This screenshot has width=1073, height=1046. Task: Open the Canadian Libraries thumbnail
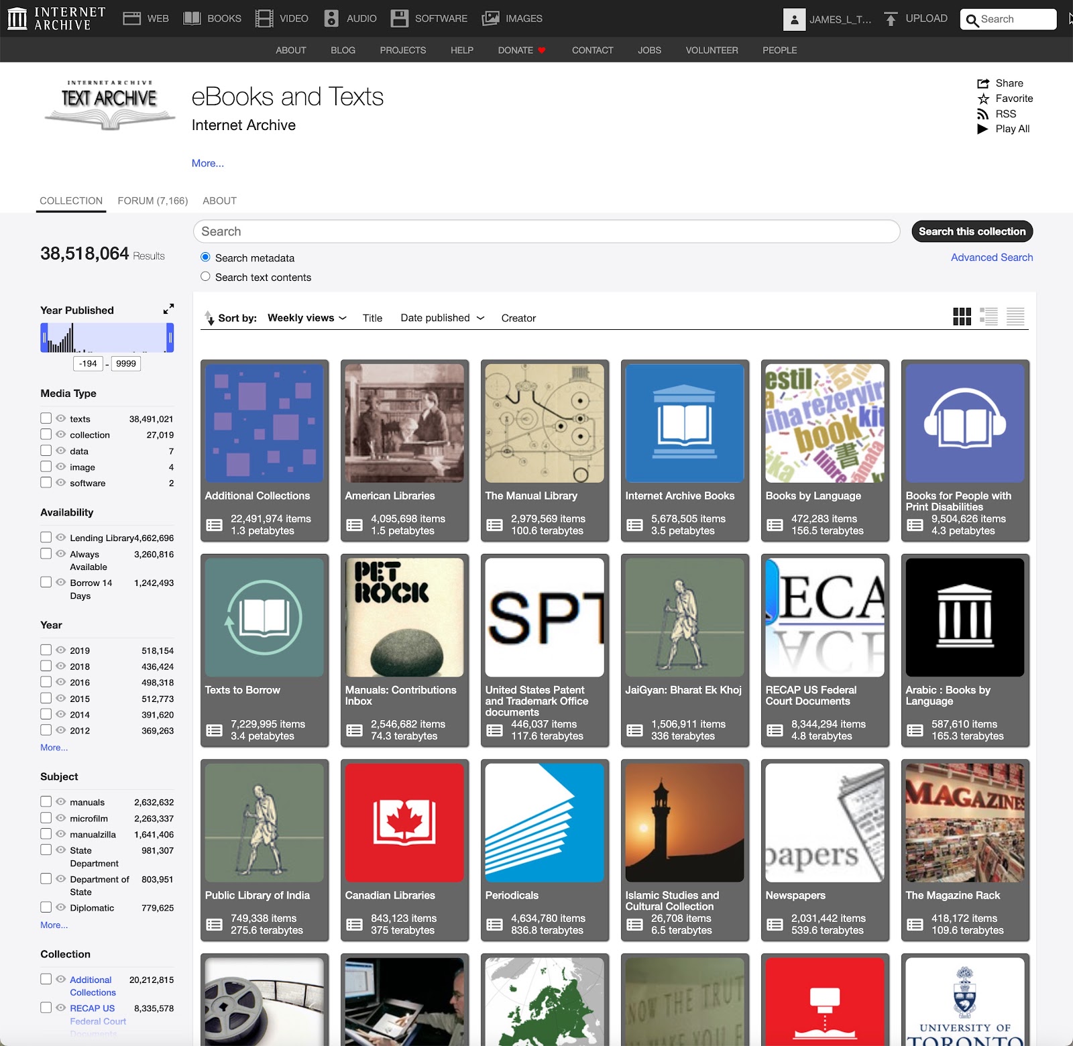pyautogui.click(x=404, y=823)
